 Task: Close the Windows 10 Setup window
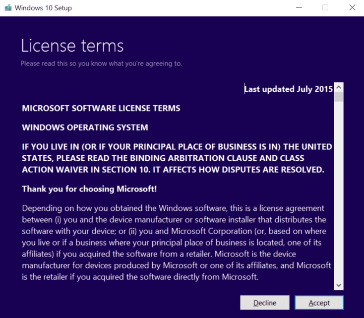pyautogui.click(x=352, y=7)
